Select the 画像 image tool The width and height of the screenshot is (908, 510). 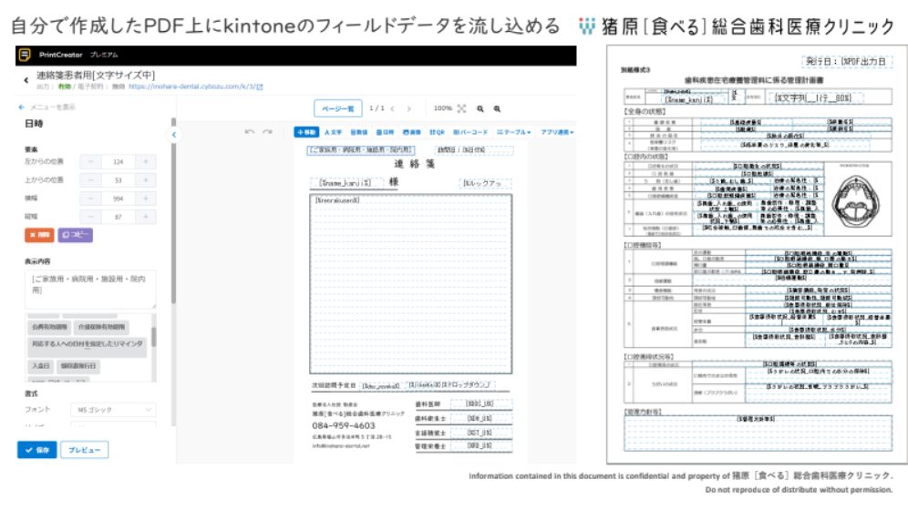(412, 132)
